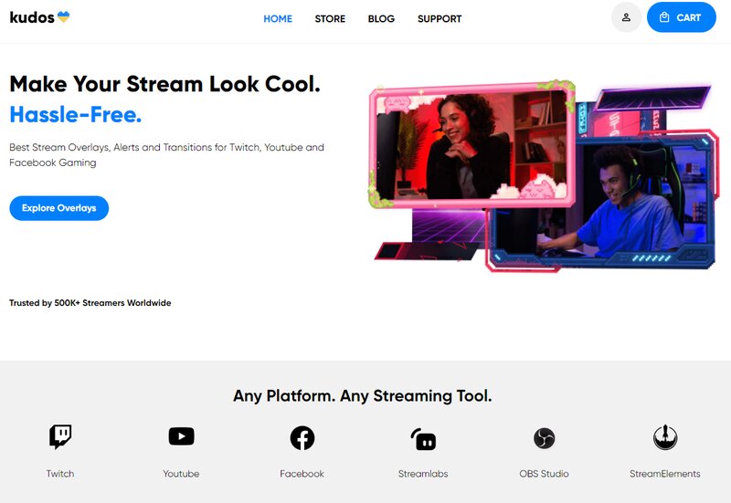Image resolution: width=731 pixels, height=503 pixels.
Task: Select the Twitch platform icon
Action: tap(60, 437)
